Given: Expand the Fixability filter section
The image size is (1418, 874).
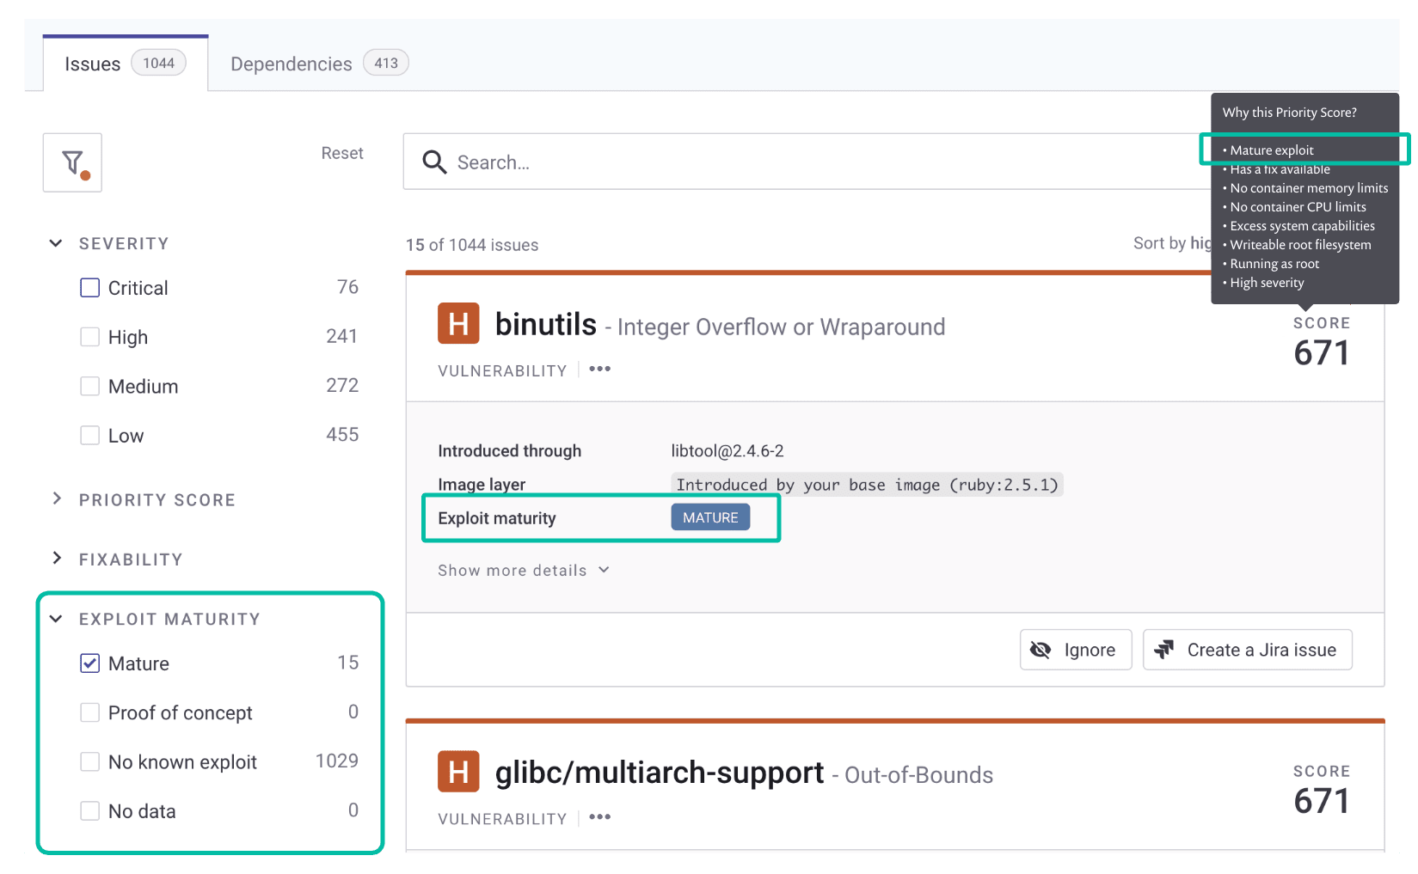Looking at the screenshot, I should tap(57, 558).
